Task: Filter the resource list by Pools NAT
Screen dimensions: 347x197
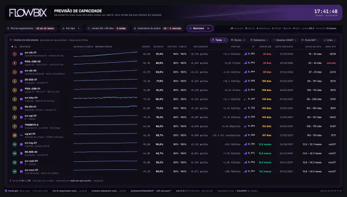Action: pos(310,40)
